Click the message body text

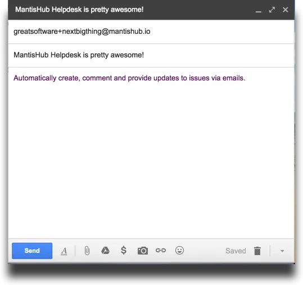pyautogui.click(x=129, y=78)
